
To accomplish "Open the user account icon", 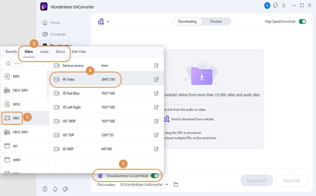I will (267, 6).
